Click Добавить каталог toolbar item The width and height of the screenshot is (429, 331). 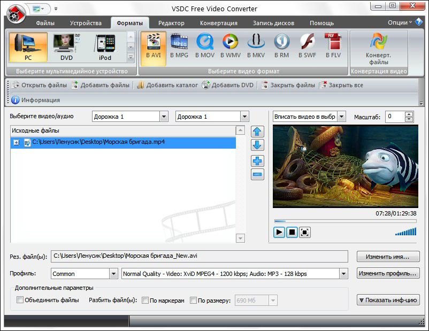point(167,85)
